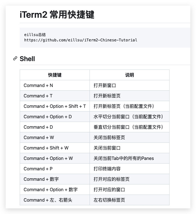The width and height of the screenshot is (196, 214).
Task: Click the Command + D cell
Action: click(x=55, y=127)
